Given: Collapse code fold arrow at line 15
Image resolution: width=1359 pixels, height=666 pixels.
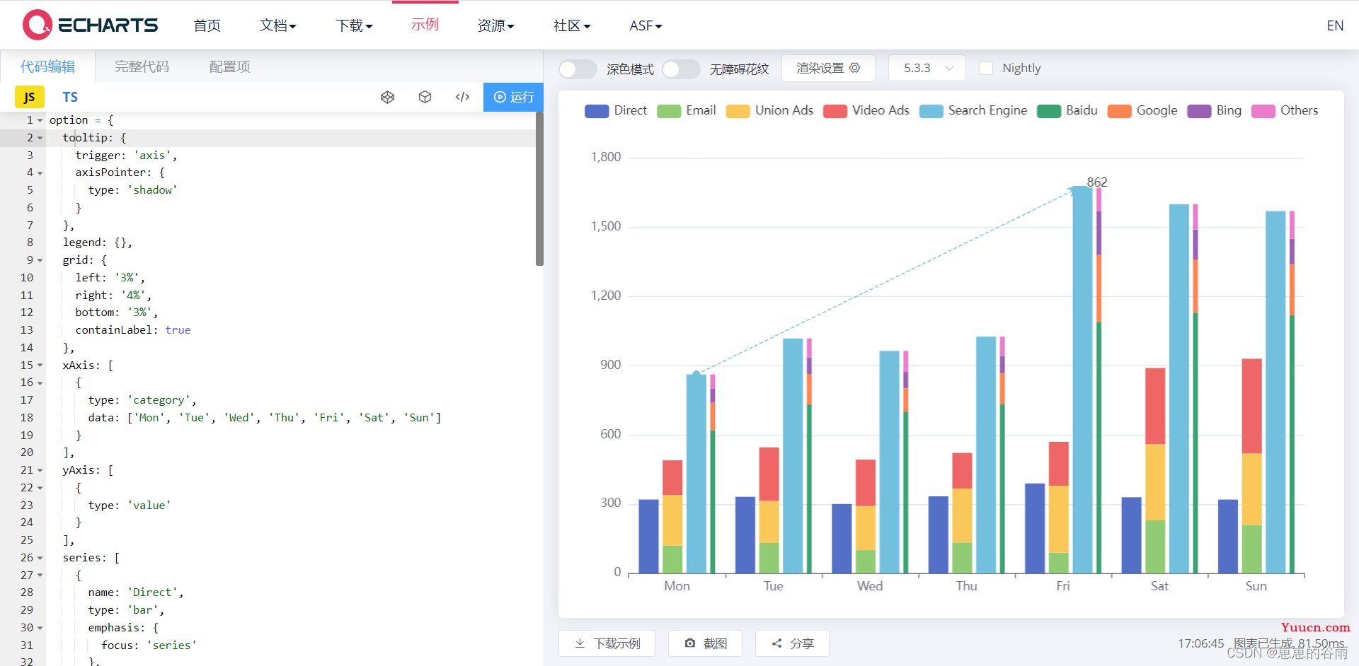Looking at the screenshot, I should tap(40, 366).
